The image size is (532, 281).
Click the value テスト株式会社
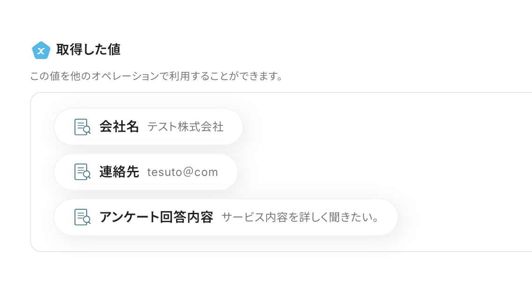coord(185,127)
